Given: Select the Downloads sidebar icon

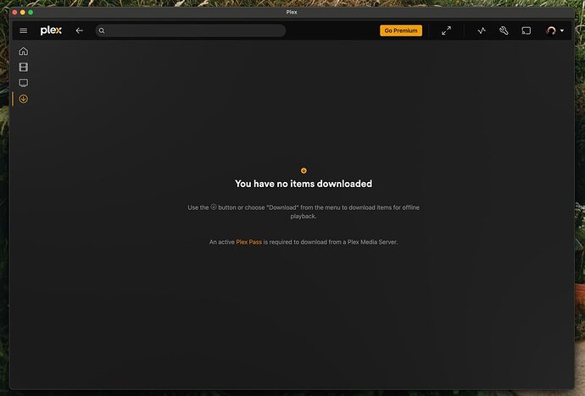Looking at the screenshot, I should point(24,99).
